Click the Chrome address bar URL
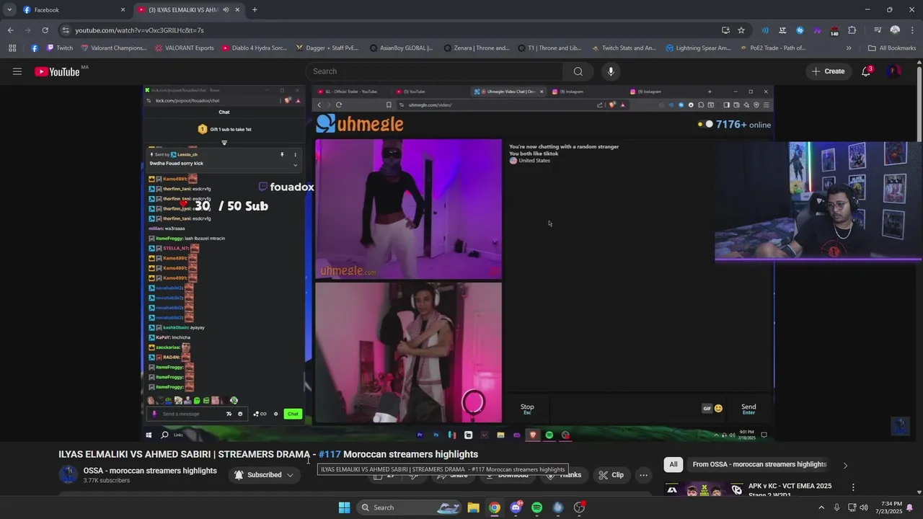Screen dimensions: 923x519 (x=140, y=30)
